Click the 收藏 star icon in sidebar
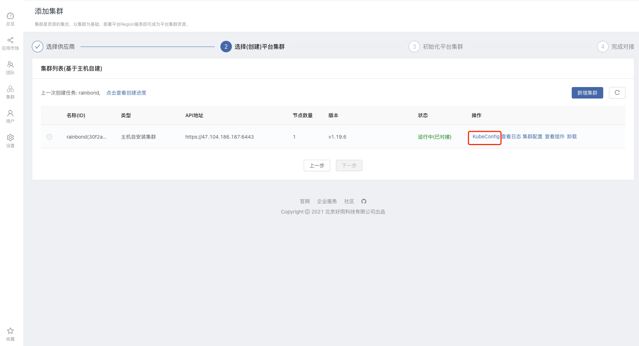Screen dimensions: 639x346 pos(10,331)
